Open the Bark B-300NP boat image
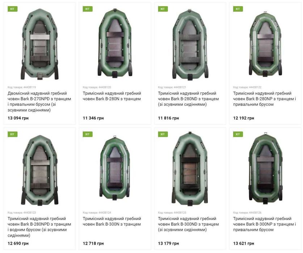 pyautogui.click(x=265, y=168)
